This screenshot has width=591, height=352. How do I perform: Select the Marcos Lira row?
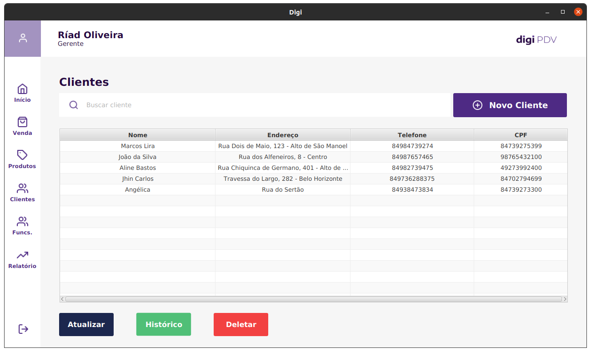314,146
